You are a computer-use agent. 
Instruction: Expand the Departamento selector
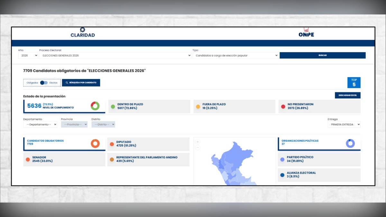tap(40, 124)
